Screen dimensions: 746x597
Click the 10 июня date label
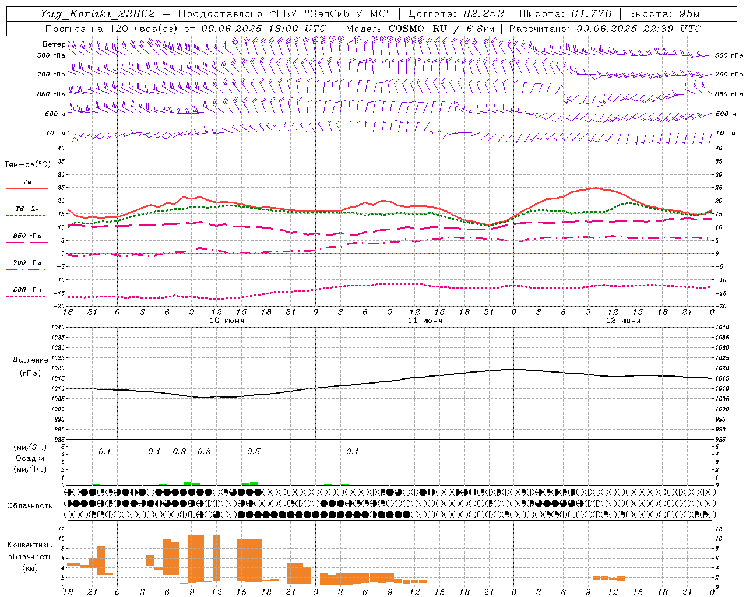pos(227,321)
